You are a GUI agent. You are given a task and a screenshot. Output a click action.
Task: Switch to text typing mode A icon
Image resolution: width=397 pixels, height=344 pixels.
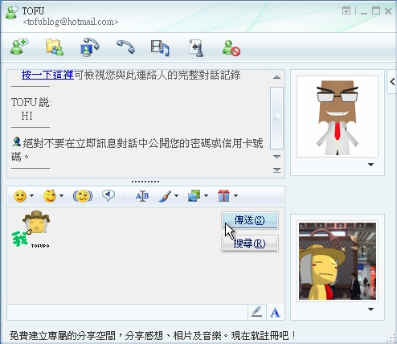(275, 312)
